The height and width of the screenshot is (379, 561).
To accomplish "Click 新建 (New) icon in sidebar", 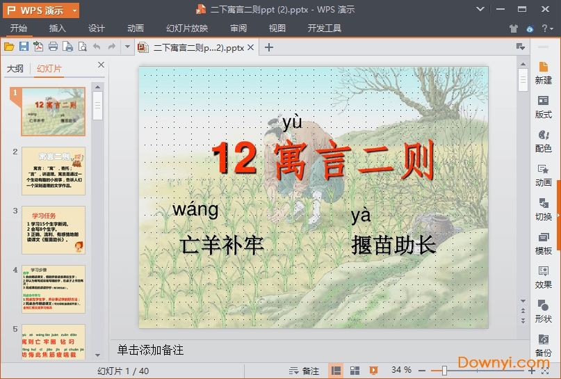I will [x=544, y=72].
